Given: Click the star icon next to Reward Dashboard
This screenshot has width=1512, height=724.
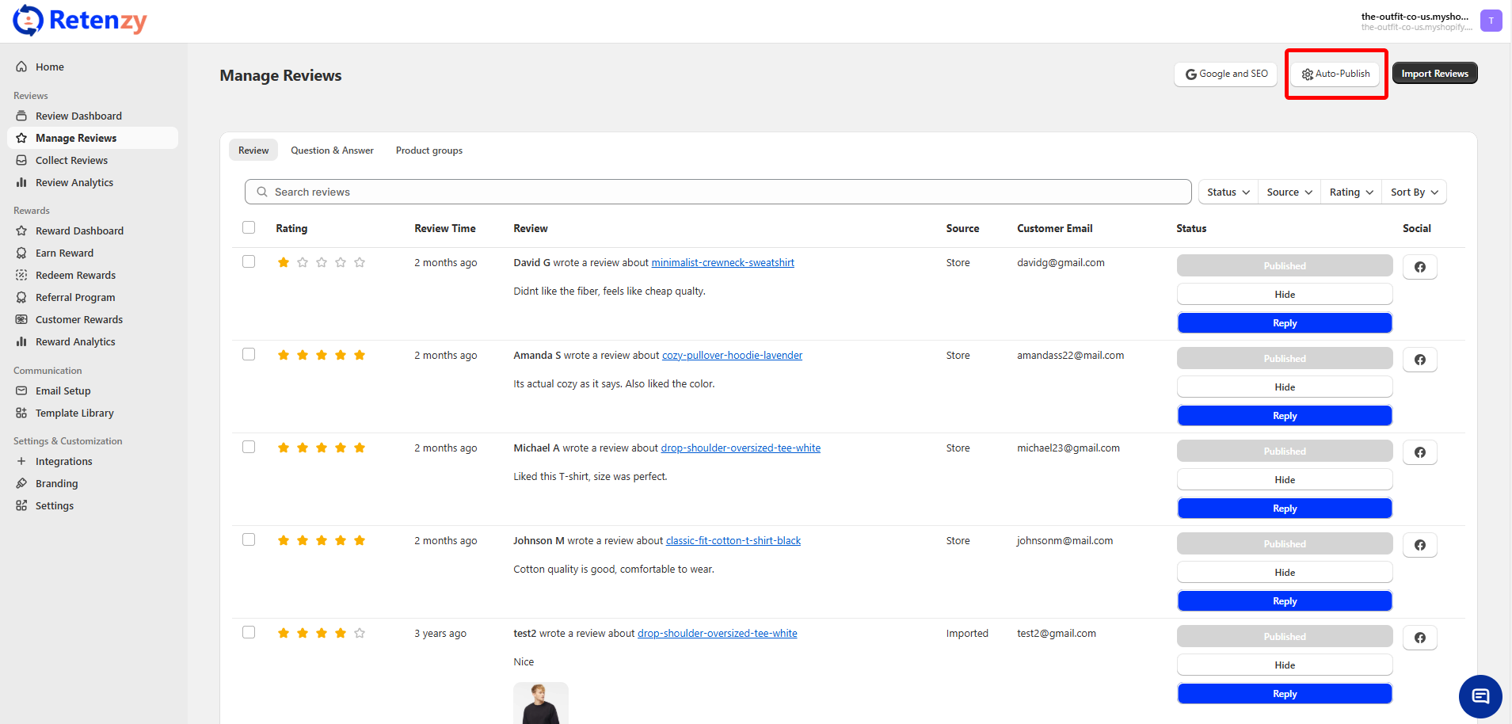Looking at the screenshot, I should click(21, 231).
